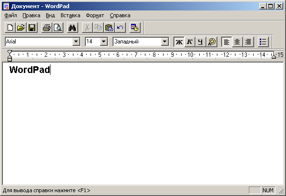Open the Формат menu

click(95, 16)
